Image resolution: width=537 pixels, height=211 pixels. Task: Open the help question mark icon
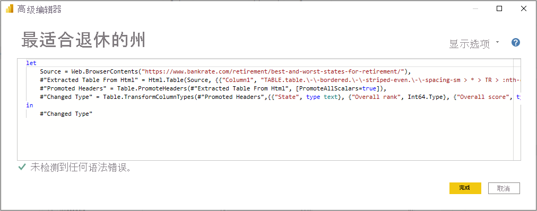[x=516, y=43]
